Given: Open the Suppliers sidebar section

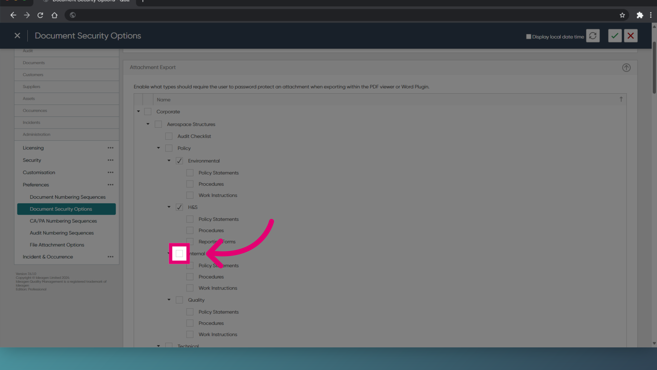Looking at the screenshot, I should [x=67, y=87].
